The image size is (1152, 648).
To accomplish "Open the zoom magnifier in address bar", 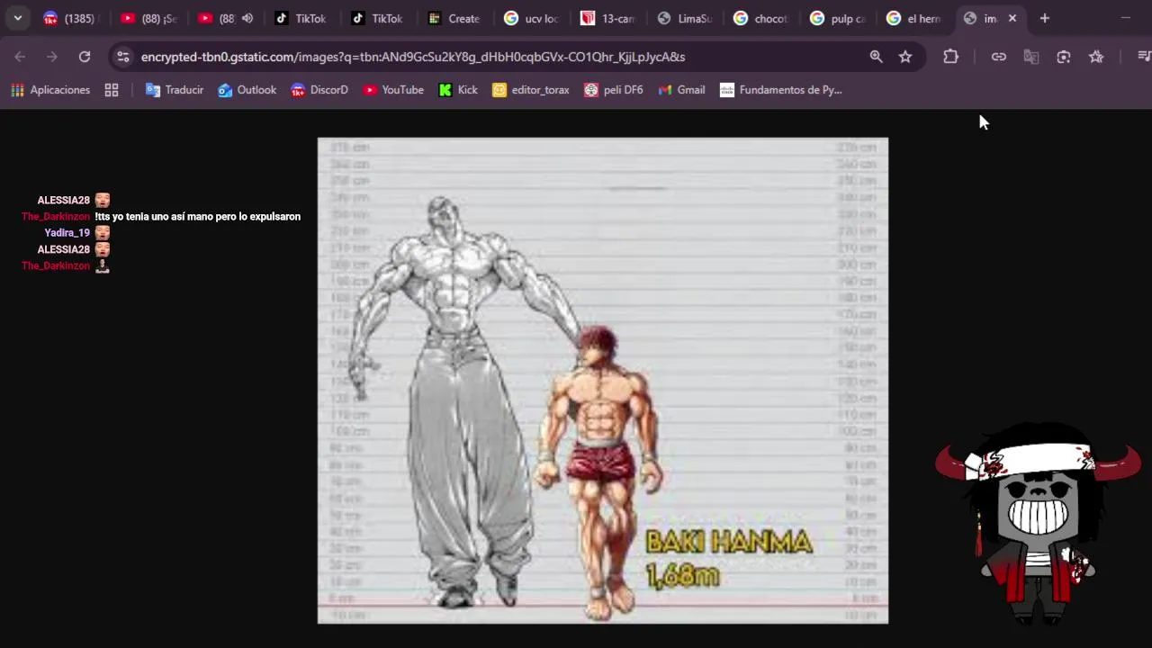I will point(876,57).
